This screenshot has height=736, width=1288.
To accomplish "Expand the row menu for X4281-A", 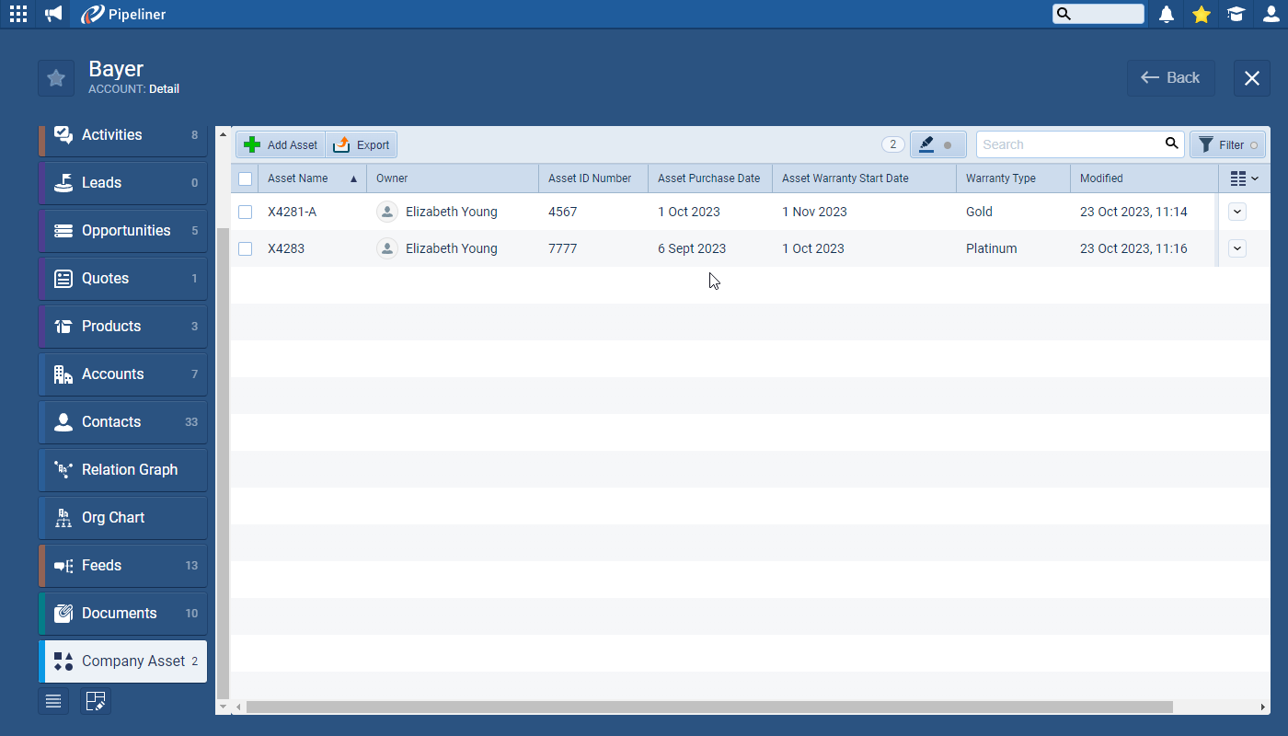I will pos(1237,212).
